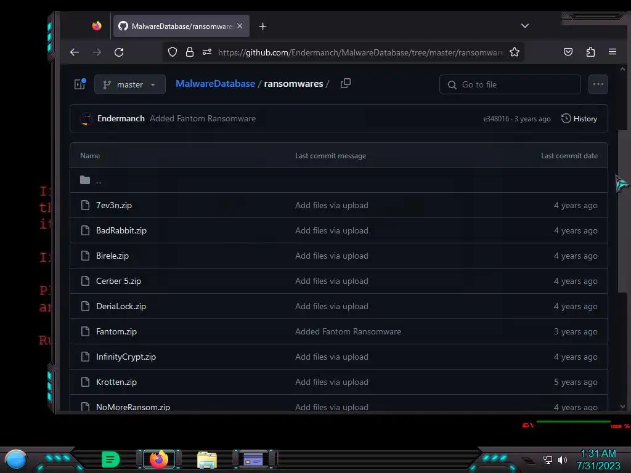Viewport: 631px width, 473px height.
Task: Click the browser forward arrow
Action: click(97, 52)
